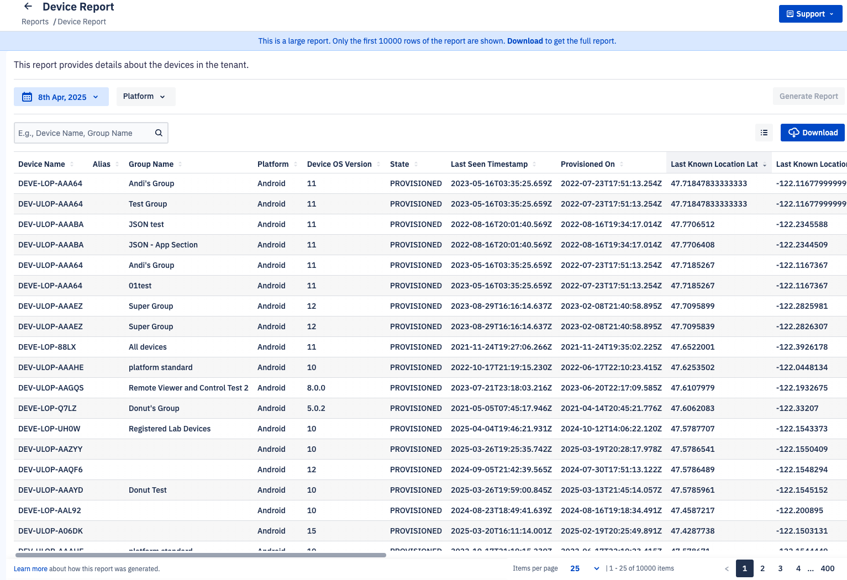Select device DEV-ULOP-AAAHE

pos(51,367)
